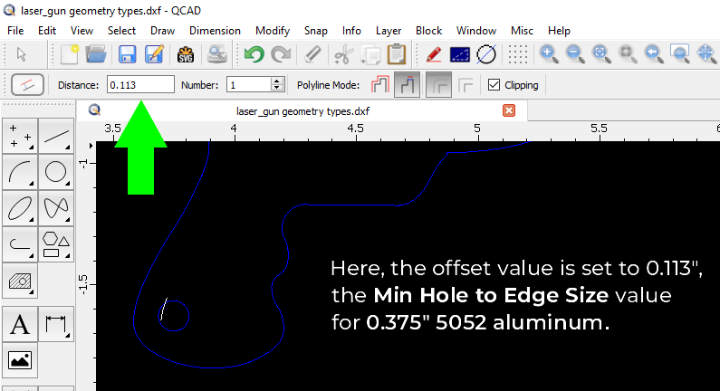Click the Undo arrow icon
720x391 pixels.
[x=254, y=54]
